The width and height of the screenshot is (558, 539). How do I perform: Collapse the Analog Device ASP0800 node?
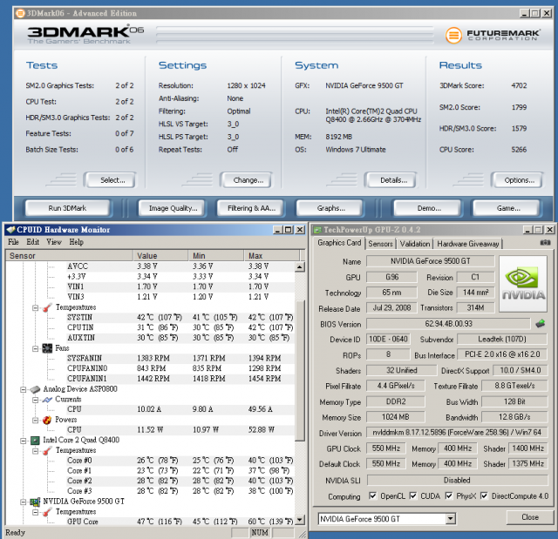coord(24,390)
